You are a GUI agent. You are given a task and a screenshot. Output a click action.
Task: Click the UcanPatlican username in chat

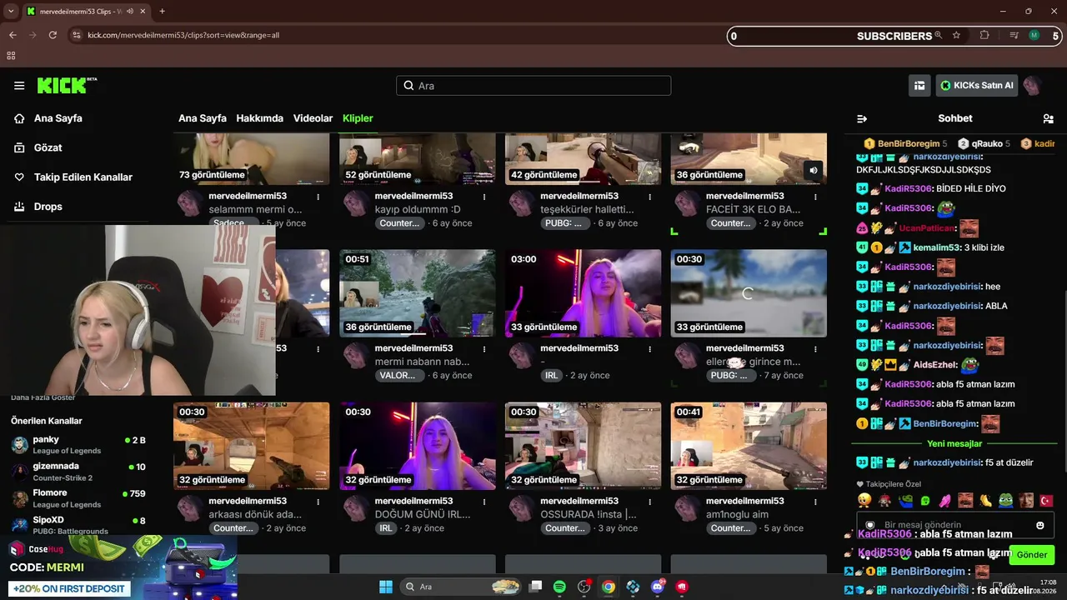pos(927,227)
